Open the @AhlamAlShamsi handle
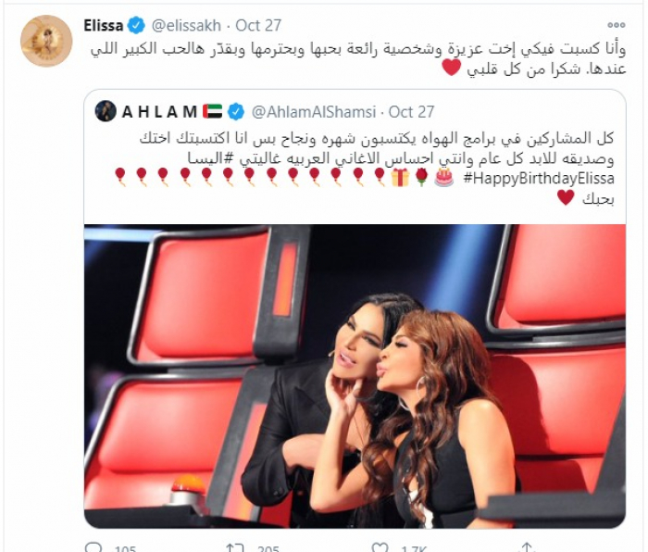This screenshot has height=552, width=648. tap(314, 112)
